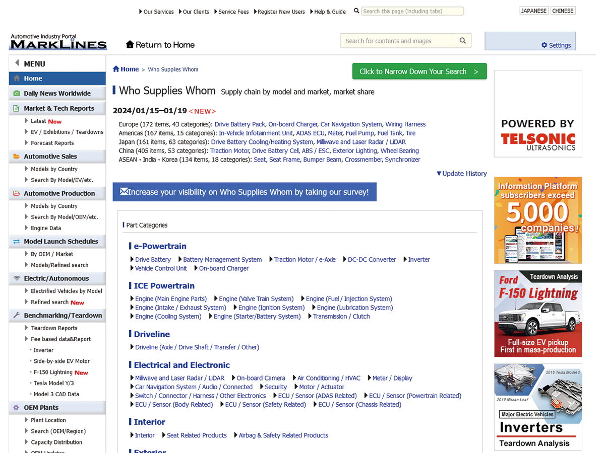Viewport: 605px width, 453px height.
Task: Select Home in sidebar menu
Action: coord(57,79)
